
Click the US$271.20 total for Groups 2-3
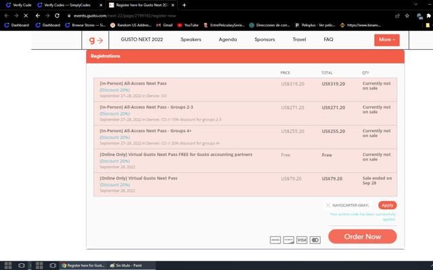334,108
